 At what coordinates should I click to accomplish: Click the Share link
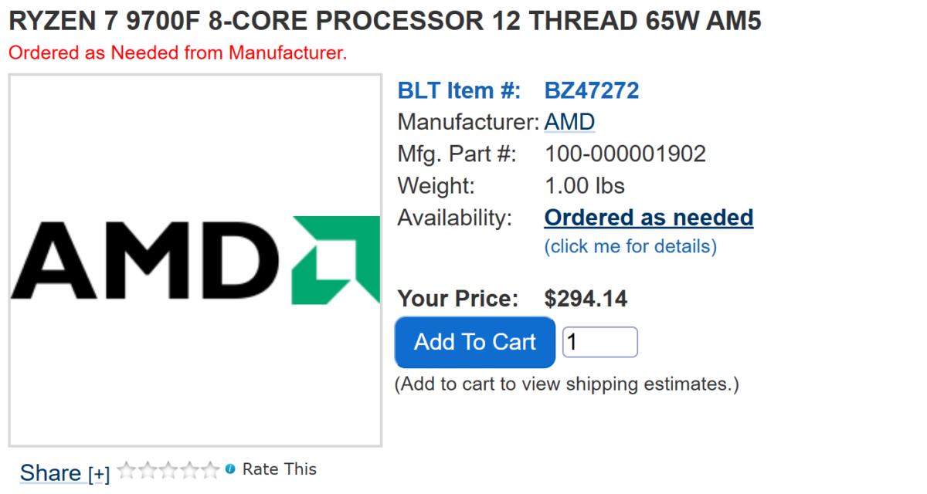tap(52, 472)
